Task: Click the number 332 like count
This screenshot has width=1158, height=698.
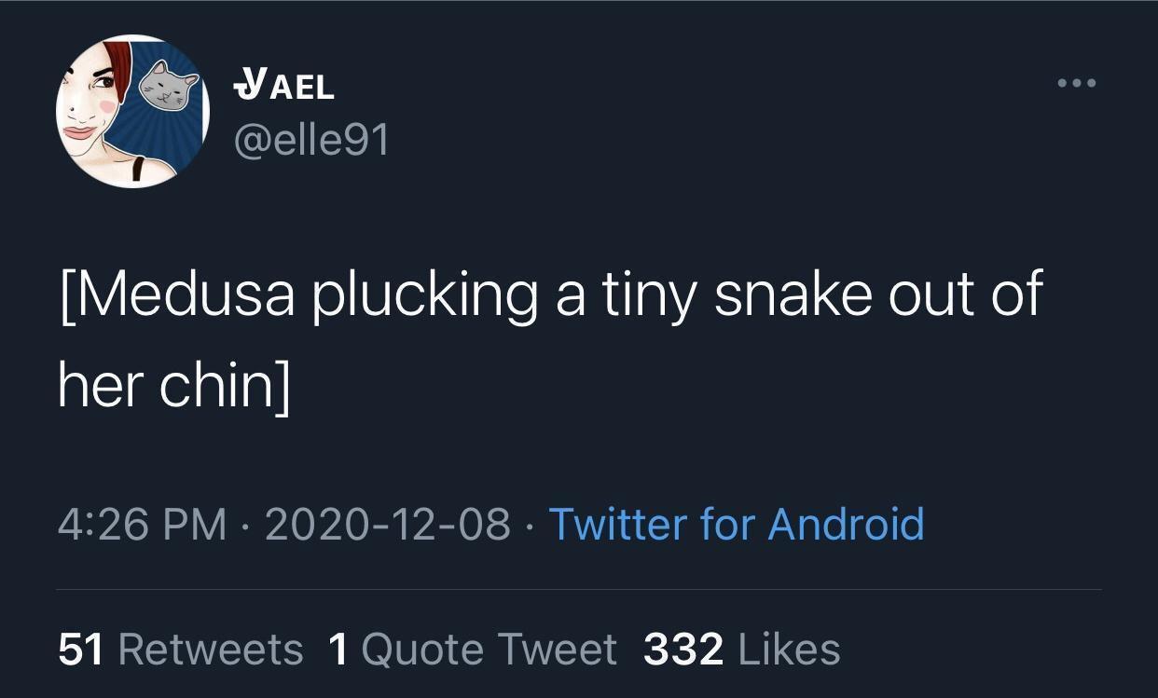Action: (682, 650)
